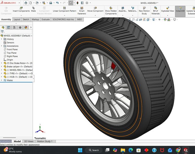The width and height of the screenshot is (195, 154).
Task: Create an Exploded View
Action: (168, 9)
